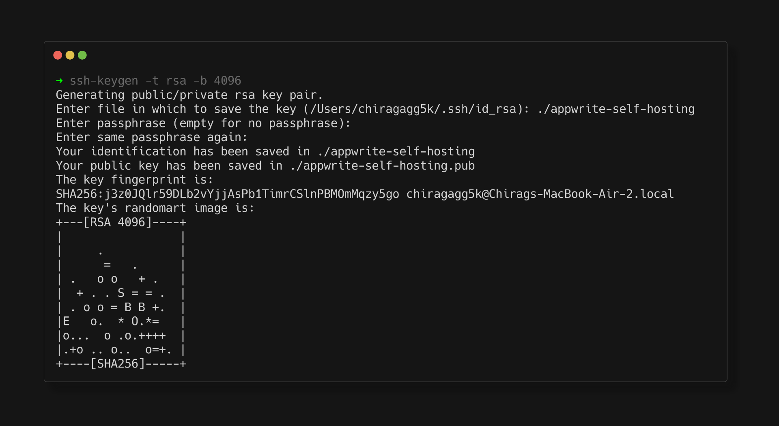Click the "Generating public/private rsa key pair" line
Image resolution: width=779 pixels, height=426 pixels.
click(189, 95)
